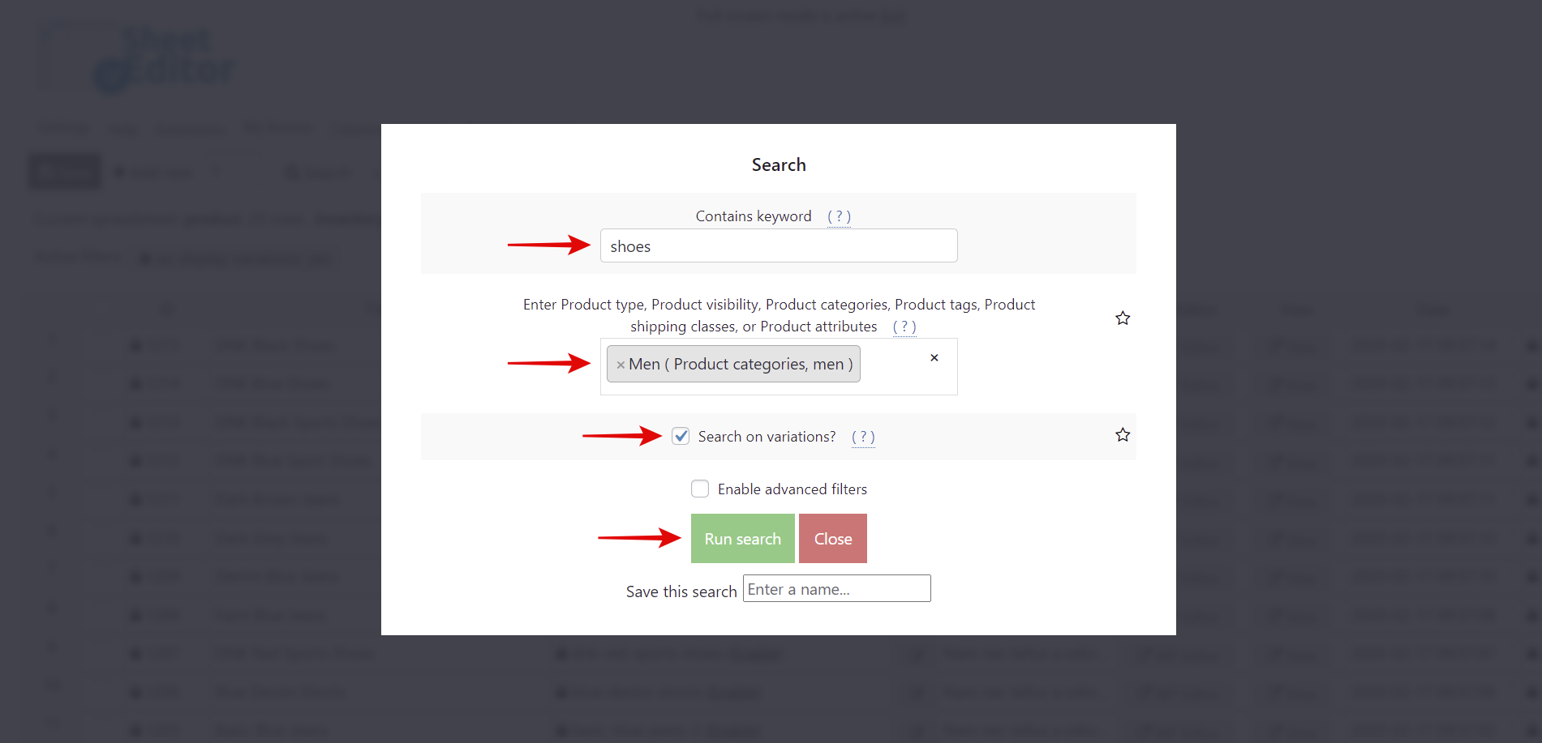Remove the Men category tag via its ×

click(621, 364)
